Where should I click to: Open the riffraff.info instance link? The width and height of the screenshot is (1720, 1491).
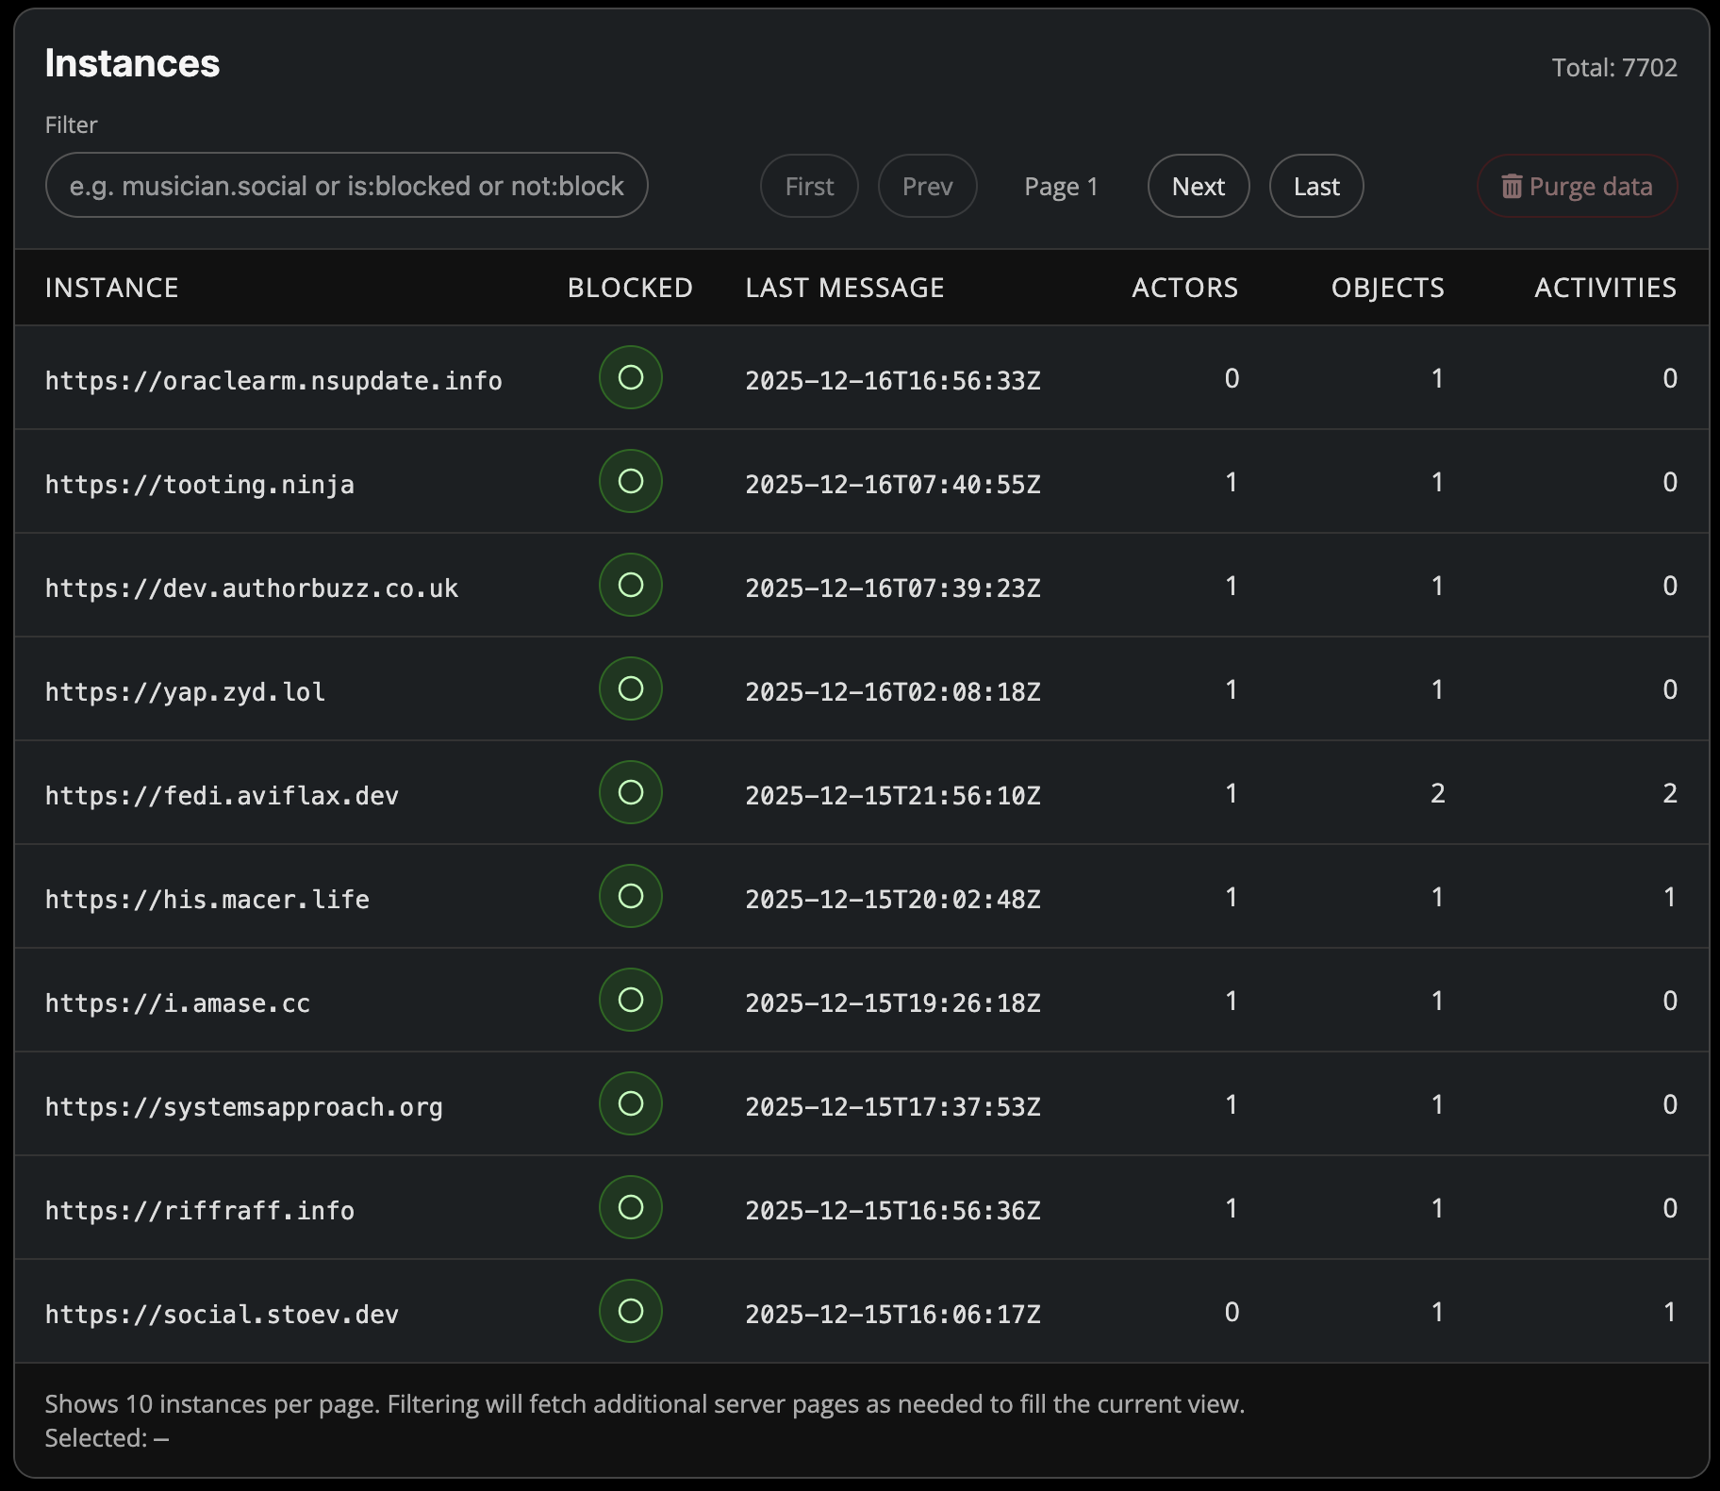(x=199, y=1208)
